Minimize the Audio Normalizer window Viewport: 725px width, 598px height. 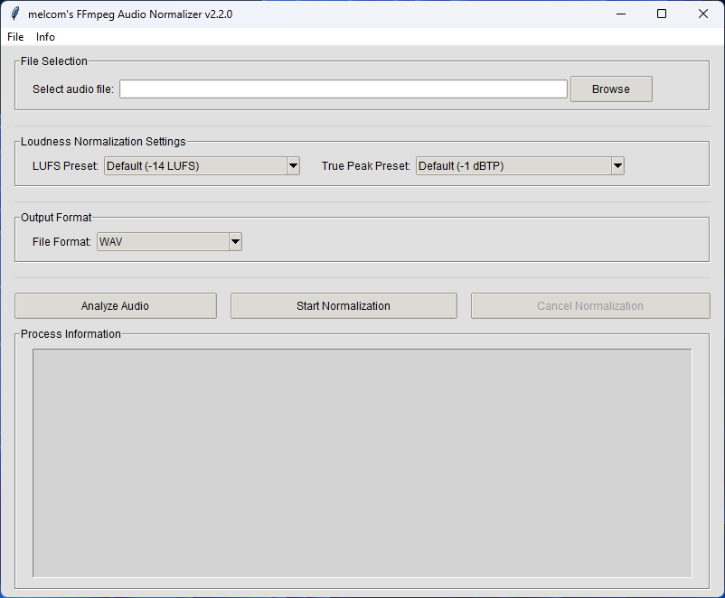pyautogui.click(x=620, y=14)
